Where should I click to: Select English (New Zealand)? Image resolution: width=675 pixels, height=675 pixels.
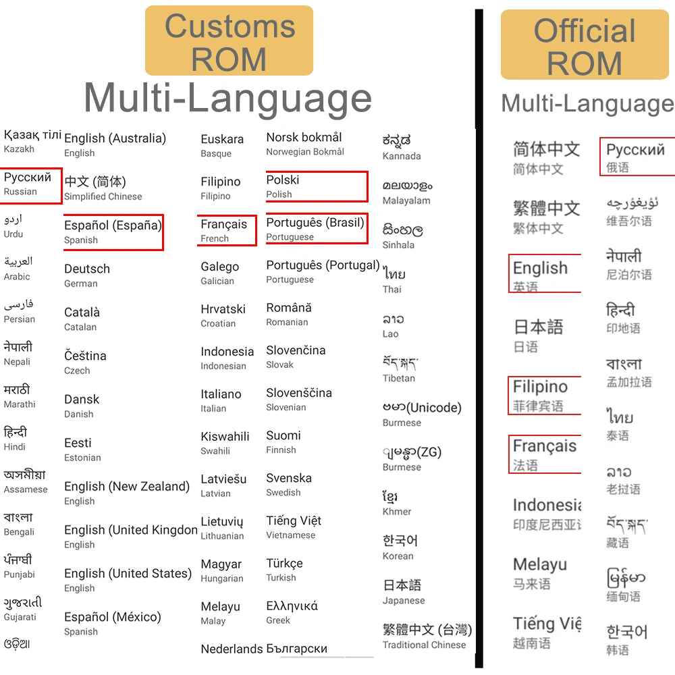(x=127, y=493)
